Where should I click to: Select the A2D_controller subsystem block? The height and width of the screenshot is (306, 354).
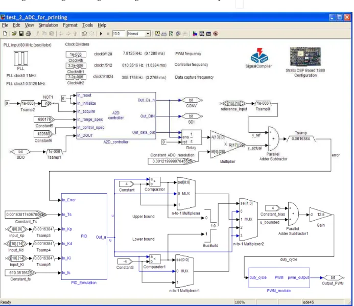116,115
